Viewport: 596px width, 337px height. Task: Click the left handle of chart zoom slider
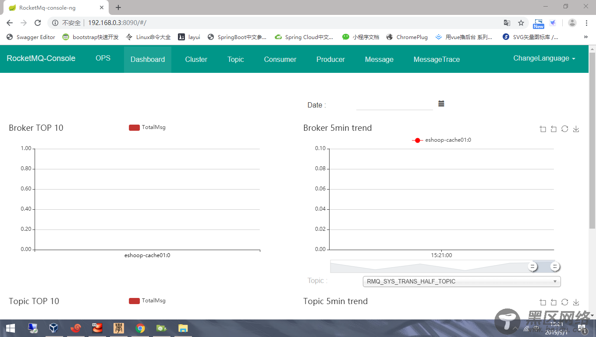pyautogui.click(x=532, y=266)
